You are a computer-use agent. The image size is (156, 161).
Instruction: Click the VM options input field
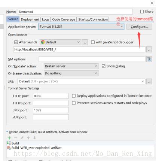[92, 59]
